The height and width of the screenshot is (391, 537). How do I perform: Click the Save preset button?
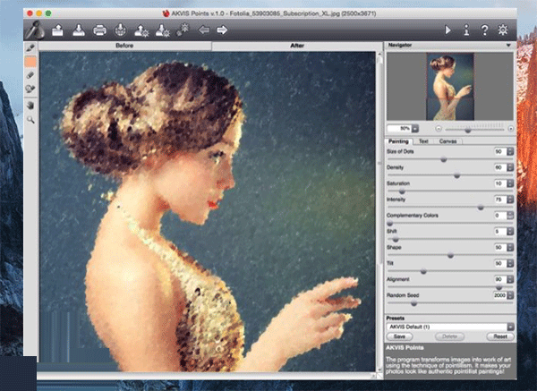pyautogui.click(x=400, y=336)
